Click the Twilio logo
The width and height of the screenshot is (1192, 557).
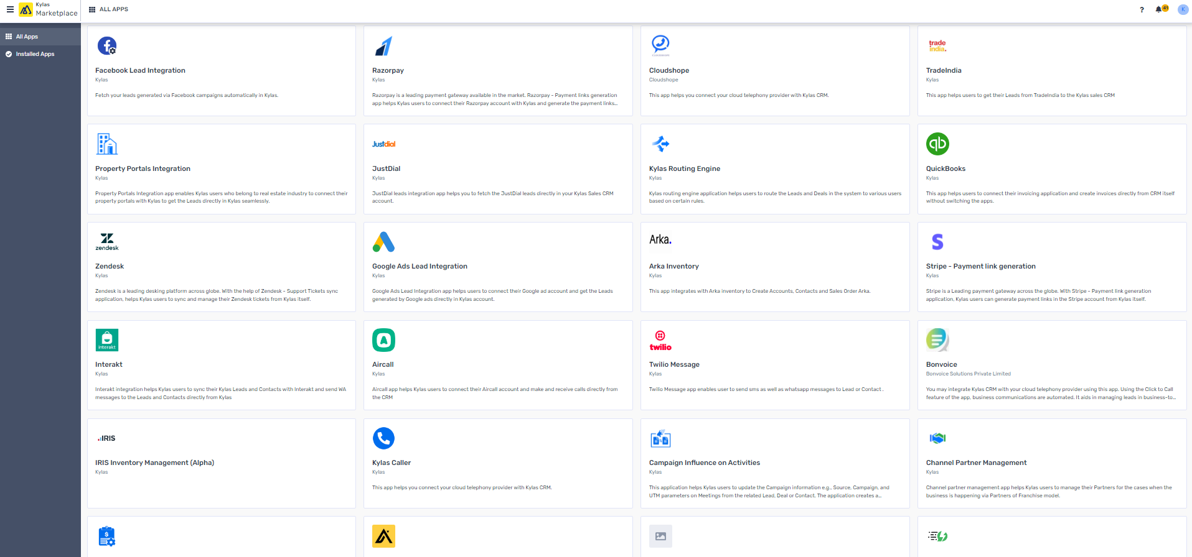pos(660,341)
